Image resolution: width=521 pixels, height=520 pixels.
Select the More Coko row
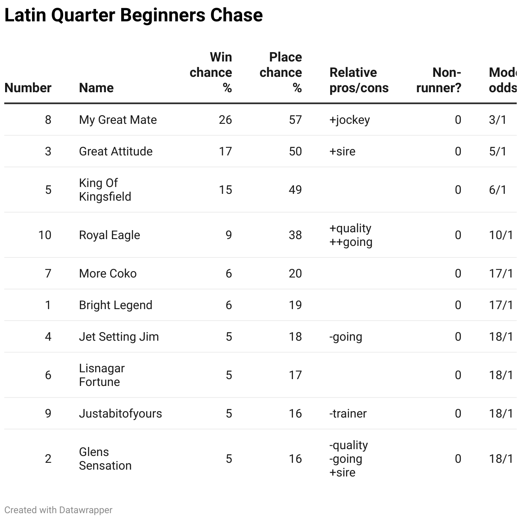(260, 273)
